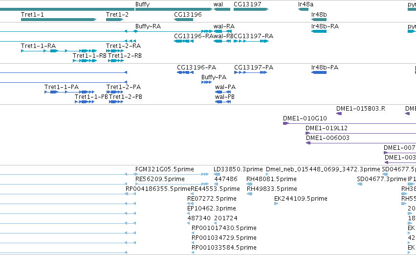Select the wal-RA transcript glyph
416x255 pixels.
222,31
